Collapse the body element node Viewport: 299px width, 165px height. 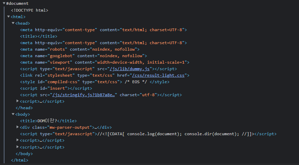point(13,114)
